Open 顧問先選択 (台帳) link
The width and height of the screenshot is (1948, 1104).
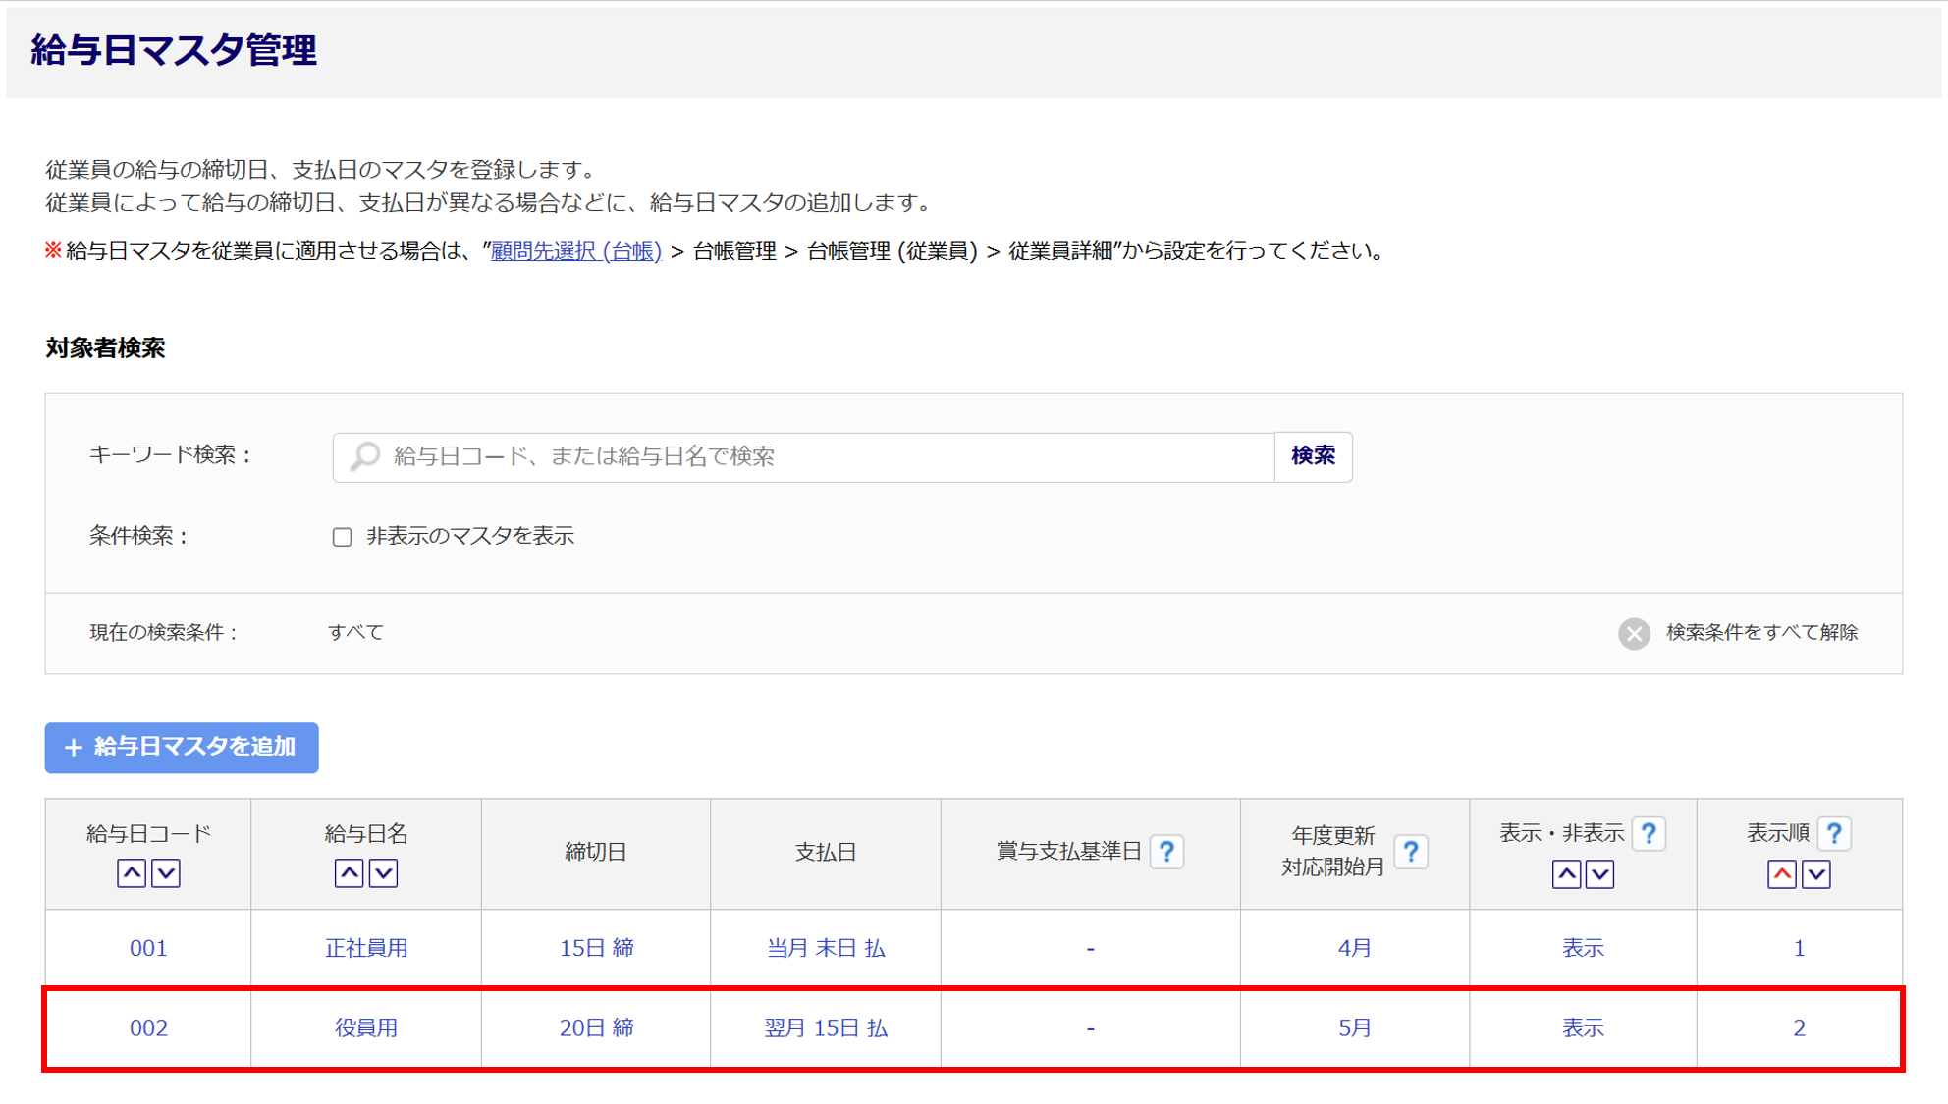[x=576, y=251]
